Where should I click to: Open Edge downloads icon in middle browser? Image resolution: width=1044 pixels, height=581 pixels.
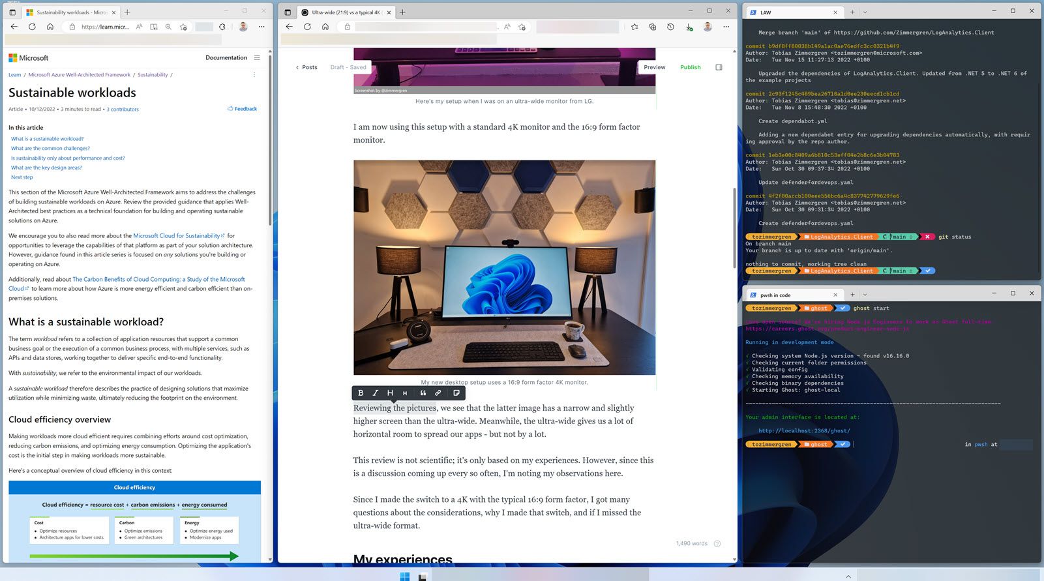[x=689, y=27]
